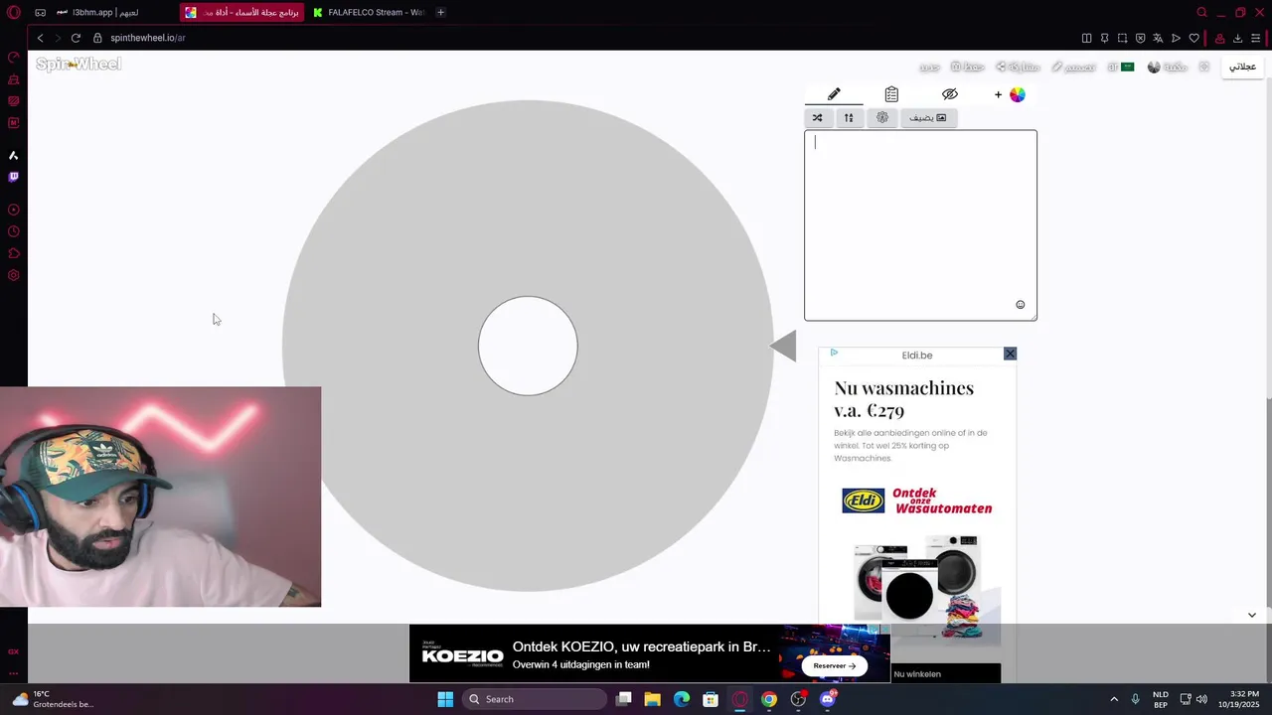Open the clipboard results list tab
1272x715 pixels.
(x=891, y=94)
